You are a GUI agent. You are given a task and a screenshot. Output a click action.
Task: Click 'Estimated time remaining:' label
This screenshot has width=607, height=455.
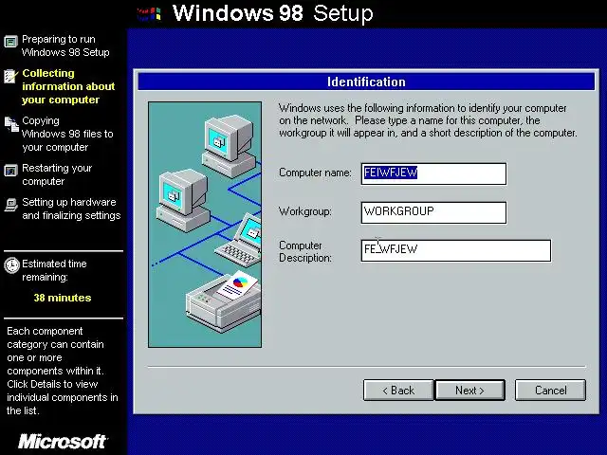54,270
